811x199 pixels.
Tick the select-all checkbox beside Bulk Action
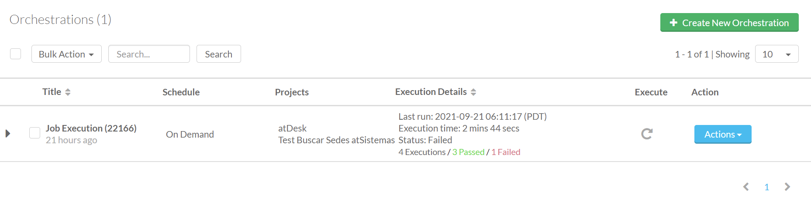[15, 54]
